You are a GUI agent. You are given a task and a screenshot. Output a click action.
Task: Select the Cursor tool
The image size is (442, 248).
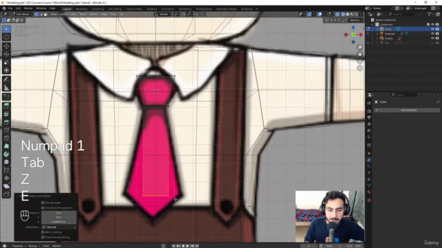tap(6, 37)
